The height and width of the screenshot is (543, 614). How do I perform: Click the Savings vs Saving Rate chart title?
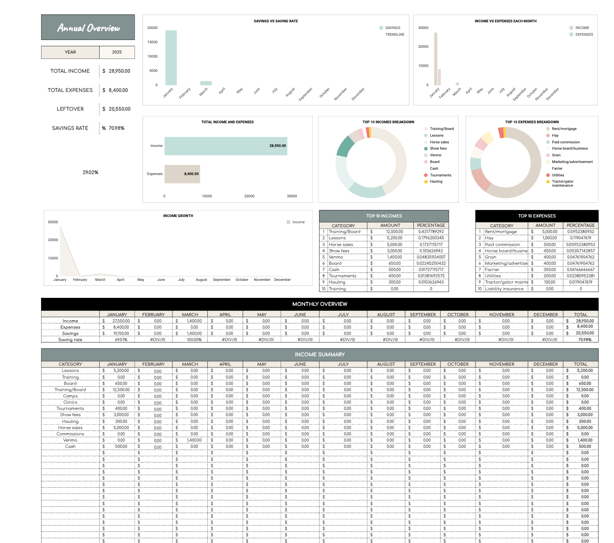276,21
